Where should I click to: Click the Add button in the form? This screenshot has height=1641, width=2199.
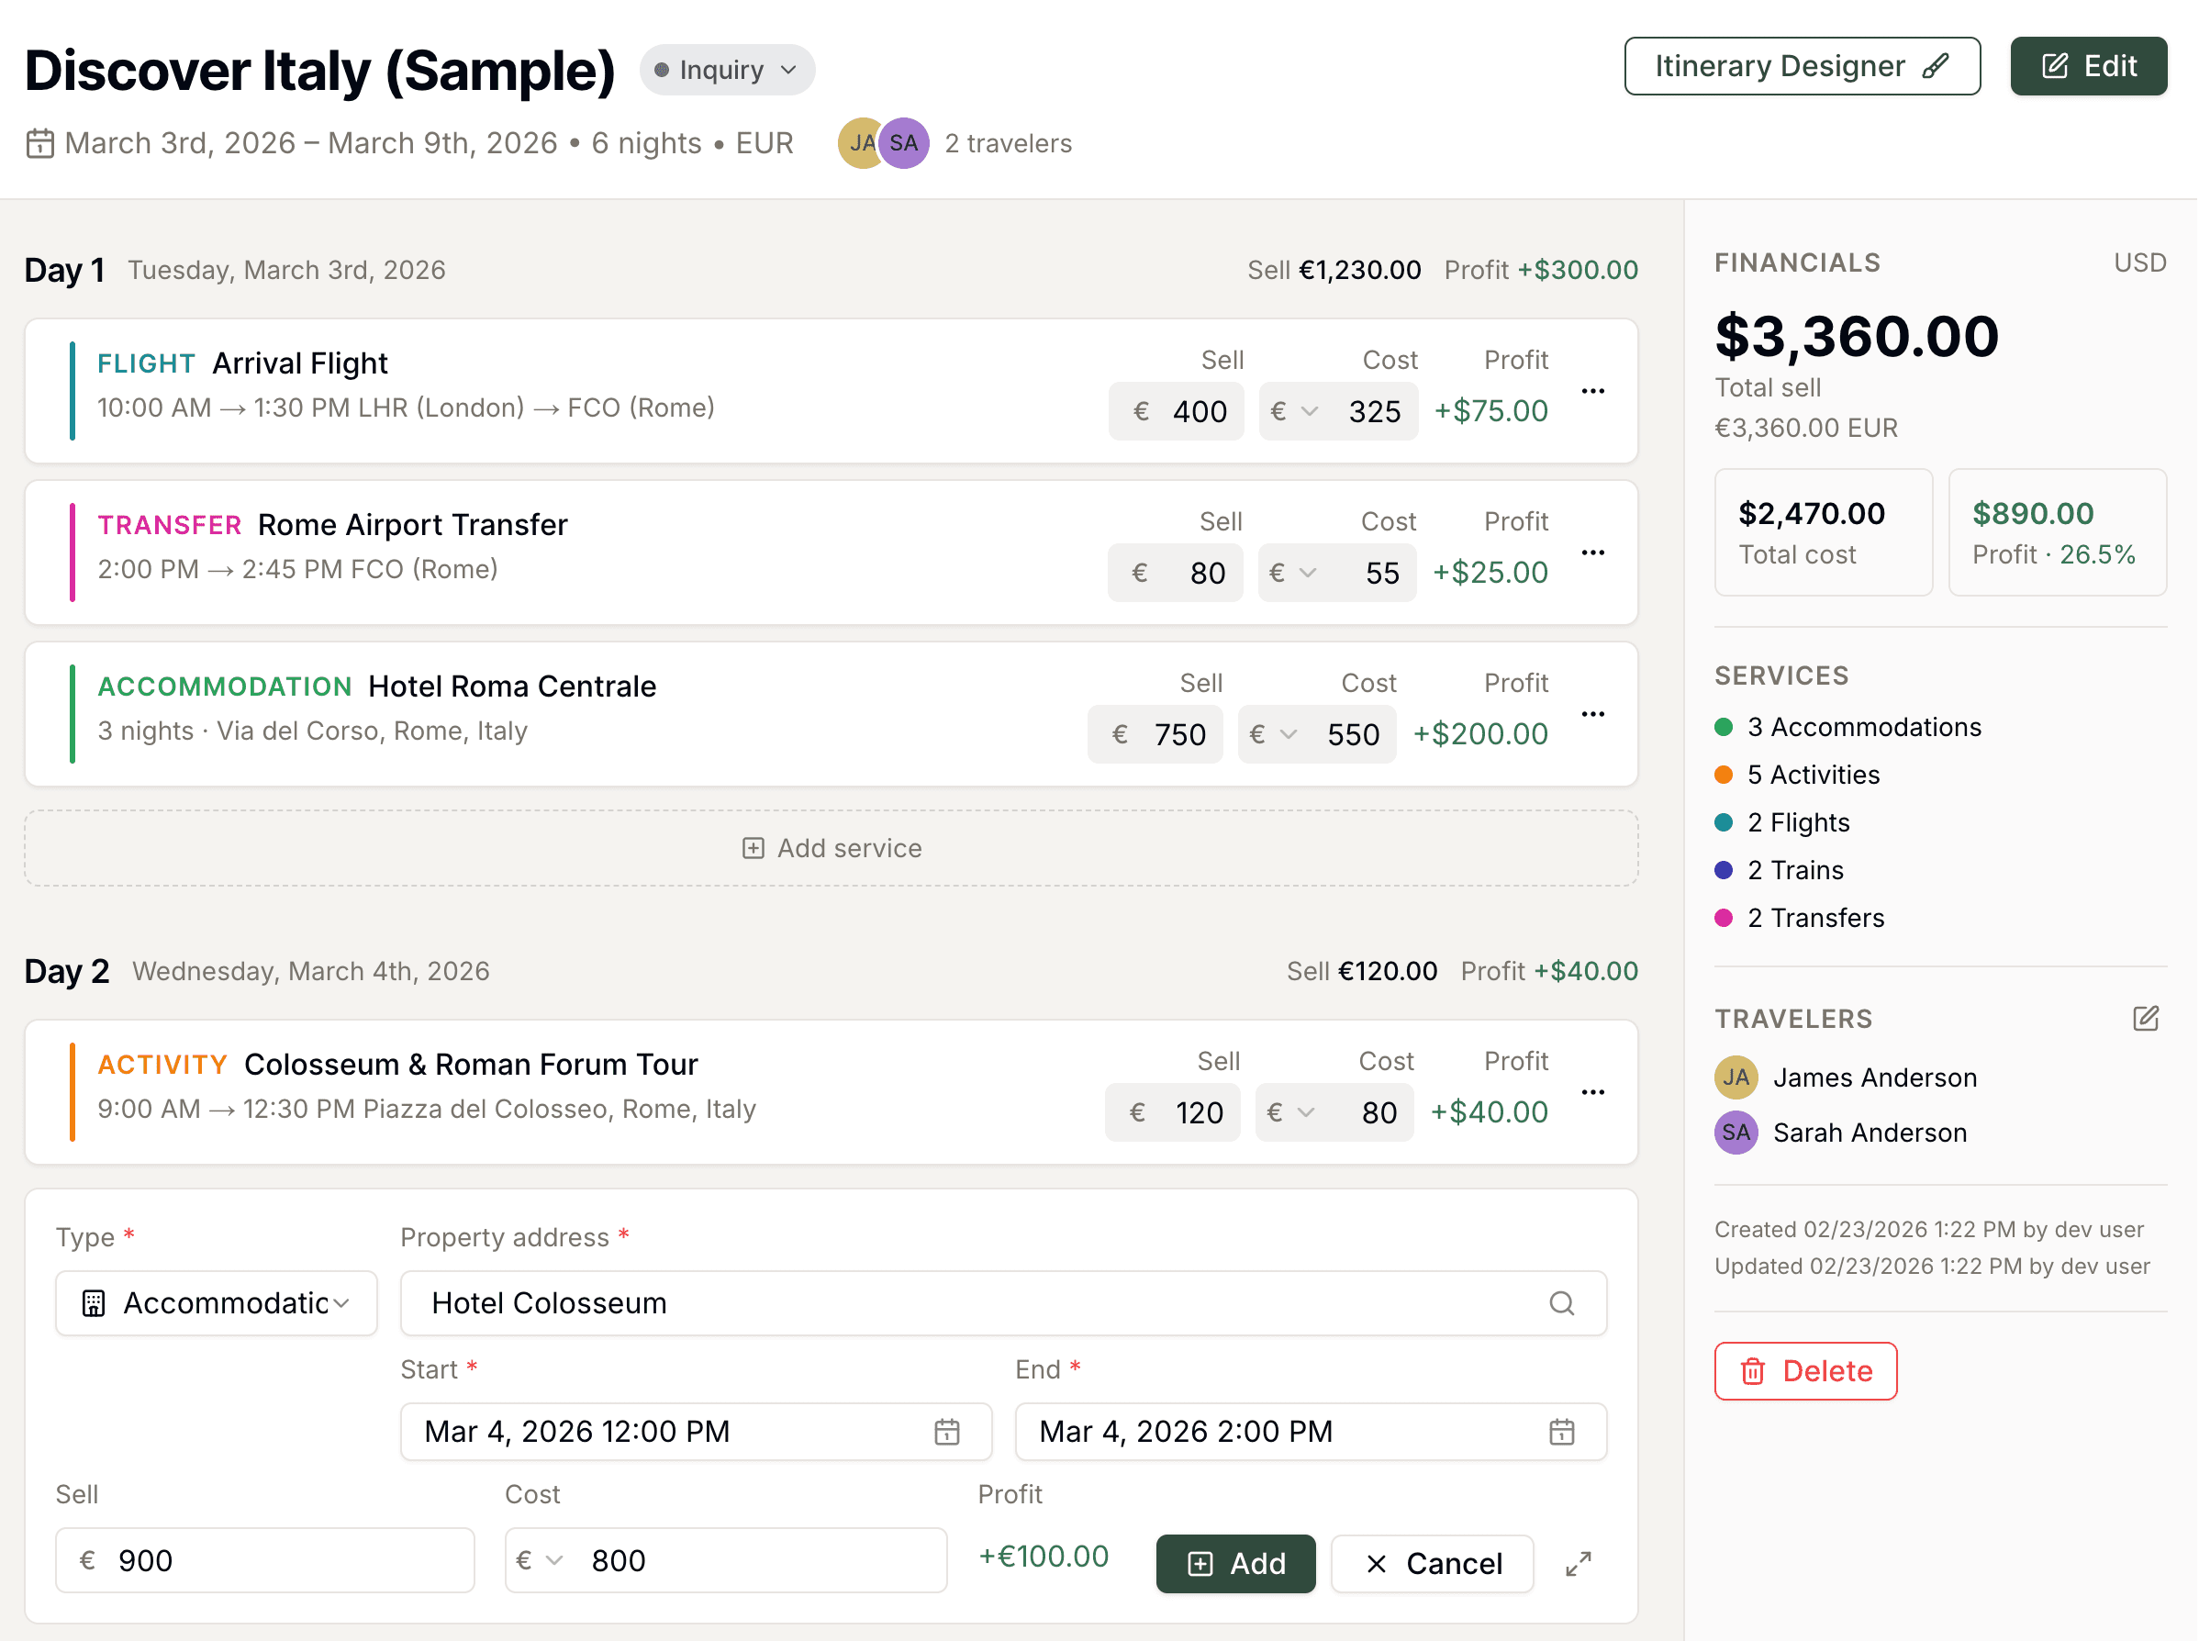[x=1234, y=1564]
